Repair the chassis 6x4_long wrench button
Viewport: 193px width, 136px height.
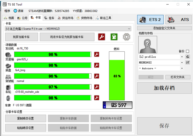(96, 76)
